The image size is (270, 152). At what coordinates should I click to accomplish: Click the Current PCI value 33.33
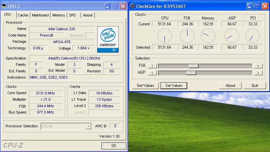click(x=253, y=24)
